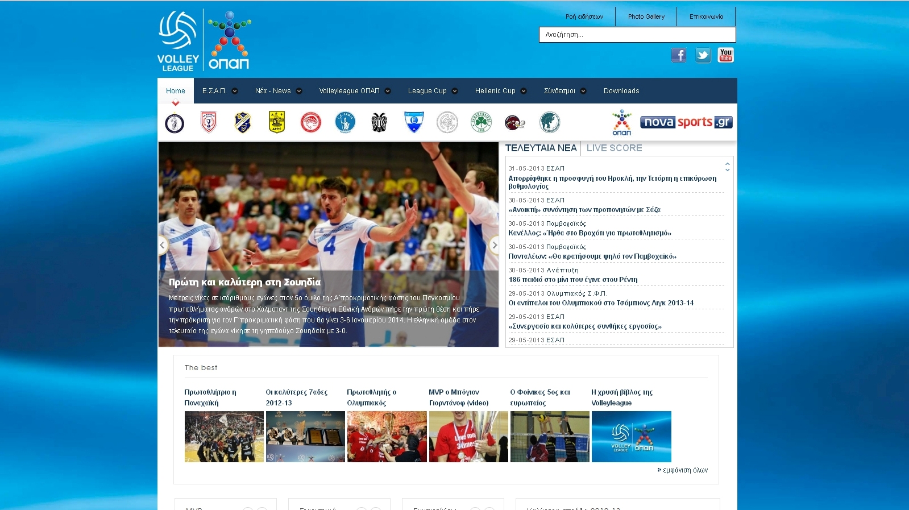
Task: Switch to the LIVE SCORE tab
Action: tap(614, 148)
